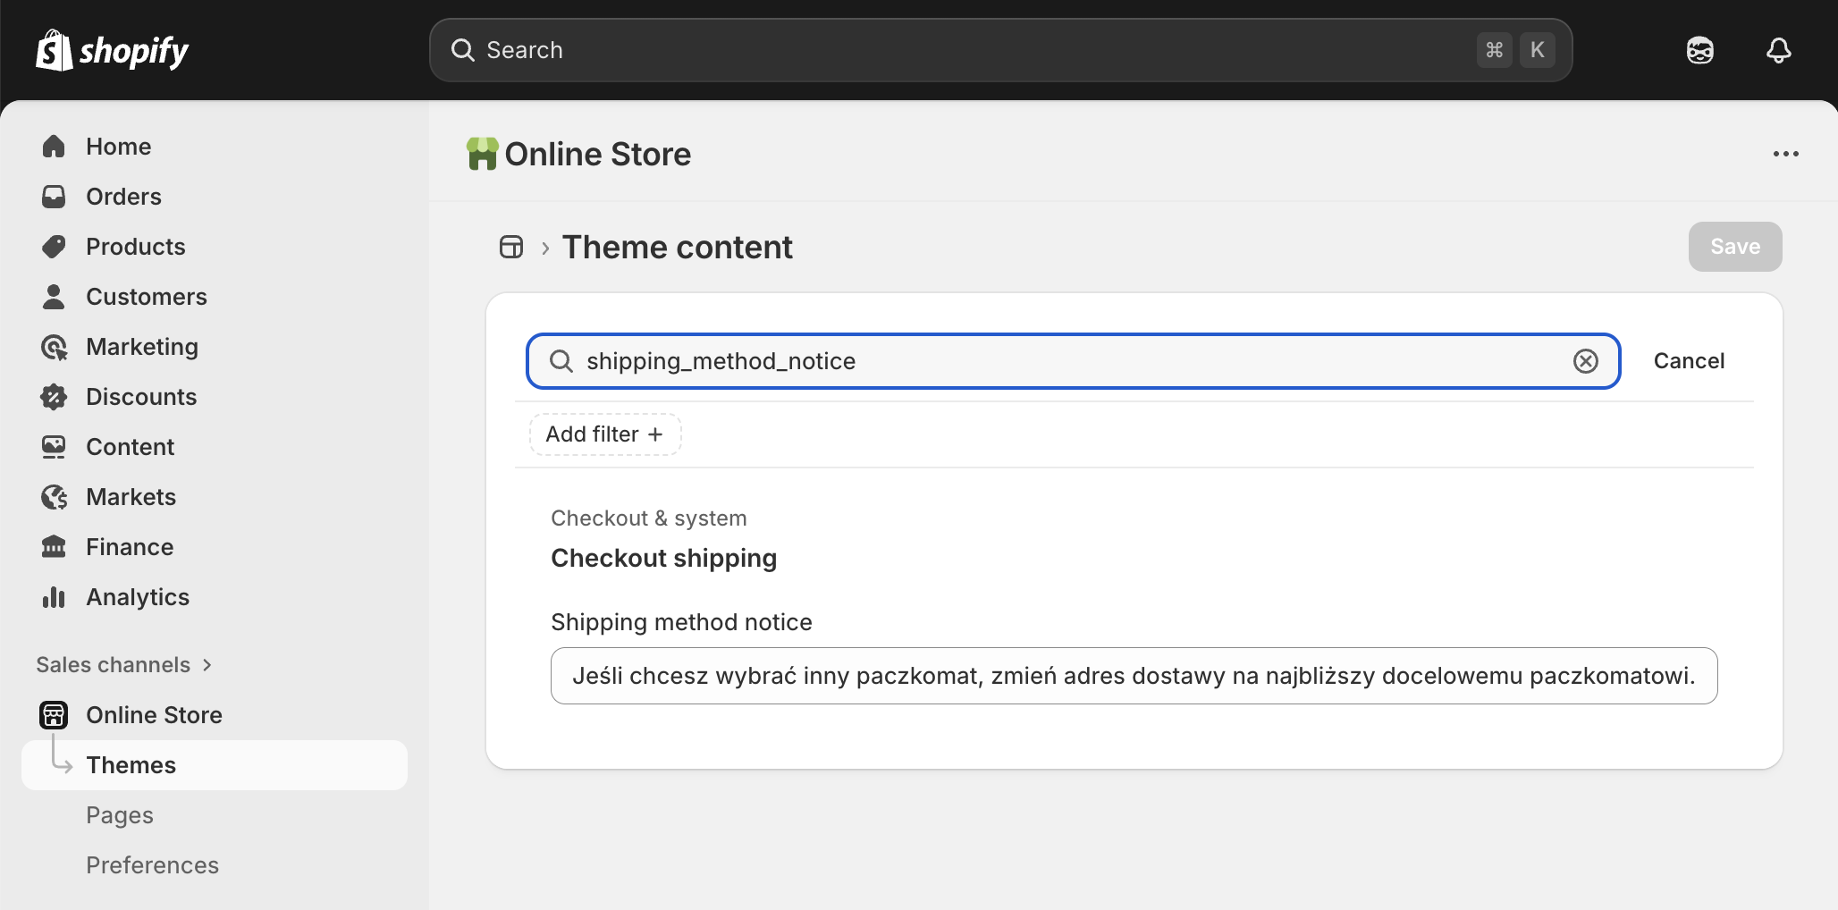Click the Discounts sidebar icon

(x=54, y=397)
